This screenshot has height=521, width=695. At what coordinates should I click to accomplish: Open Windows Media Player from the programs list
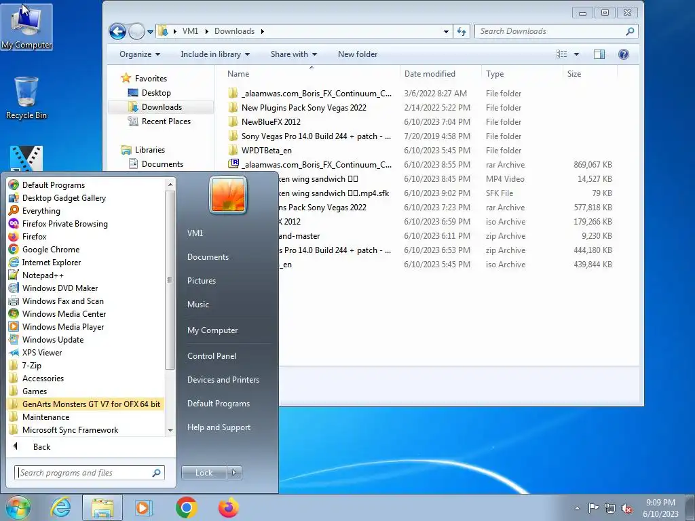63,326
